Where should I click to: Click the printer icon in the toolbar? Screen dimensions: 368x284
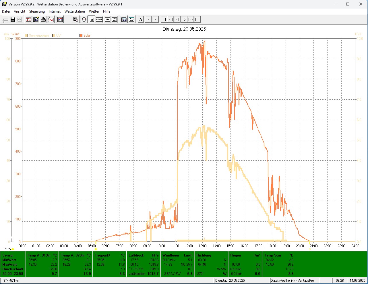pos(43,19)
